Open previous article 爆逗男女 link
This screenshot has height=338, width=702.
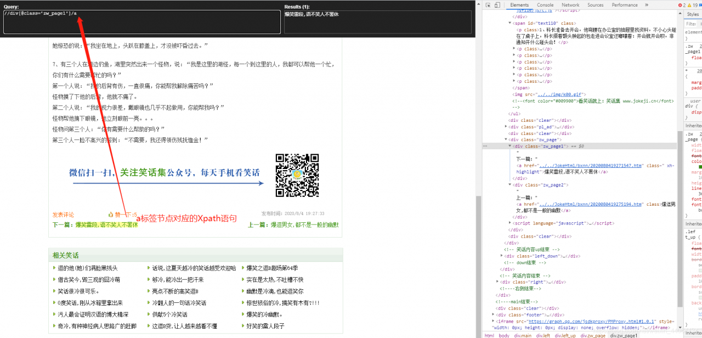click(304, 225)
